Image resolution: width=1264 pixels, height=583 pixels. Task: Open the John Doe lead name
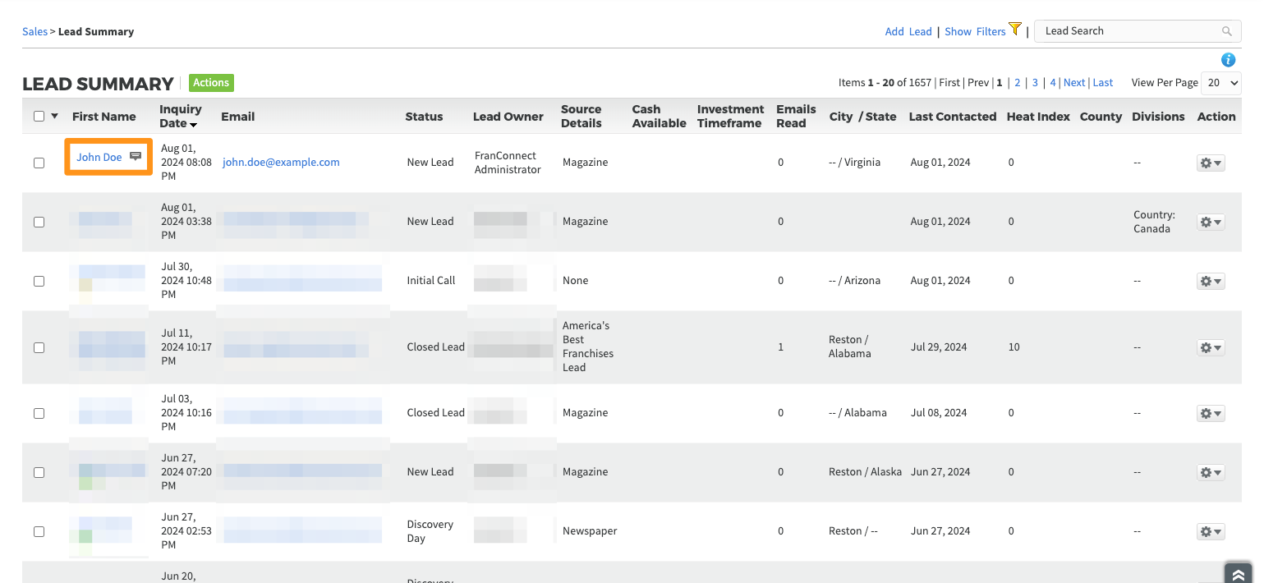pos(99,157)
